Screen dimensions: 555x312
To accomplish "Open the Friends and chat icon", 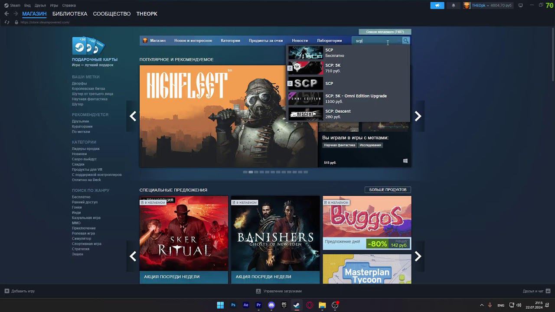I will coord(548,291).
